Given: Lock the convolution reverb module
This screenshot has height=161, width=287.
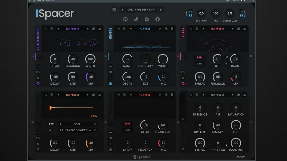Looking at the screenshot, I should (100, 95).
